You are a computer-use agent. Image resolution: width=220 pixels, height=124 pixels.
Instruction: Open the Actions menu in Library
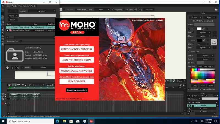[x=43, y=68]
